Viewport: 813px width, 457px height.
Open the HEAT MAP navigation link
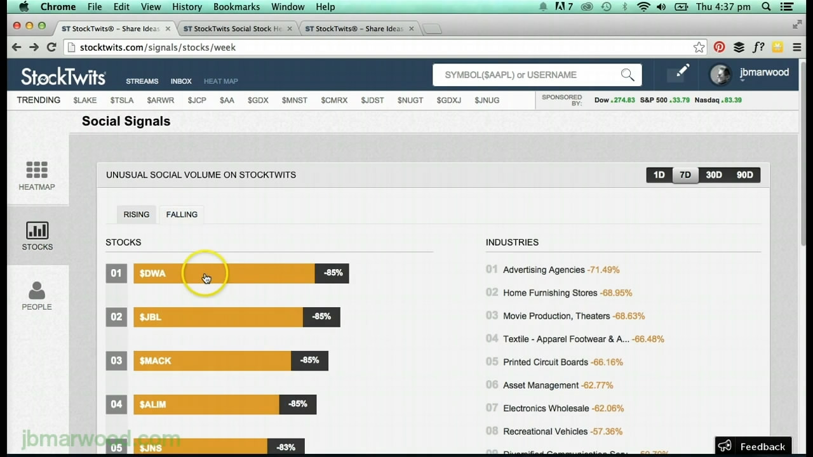tap(221, 81)
